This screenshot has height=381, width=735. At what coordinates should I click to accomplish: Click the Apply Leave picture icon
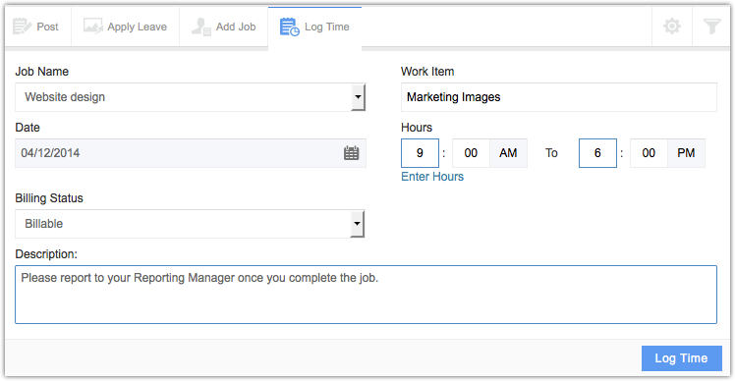click(92, 27)
